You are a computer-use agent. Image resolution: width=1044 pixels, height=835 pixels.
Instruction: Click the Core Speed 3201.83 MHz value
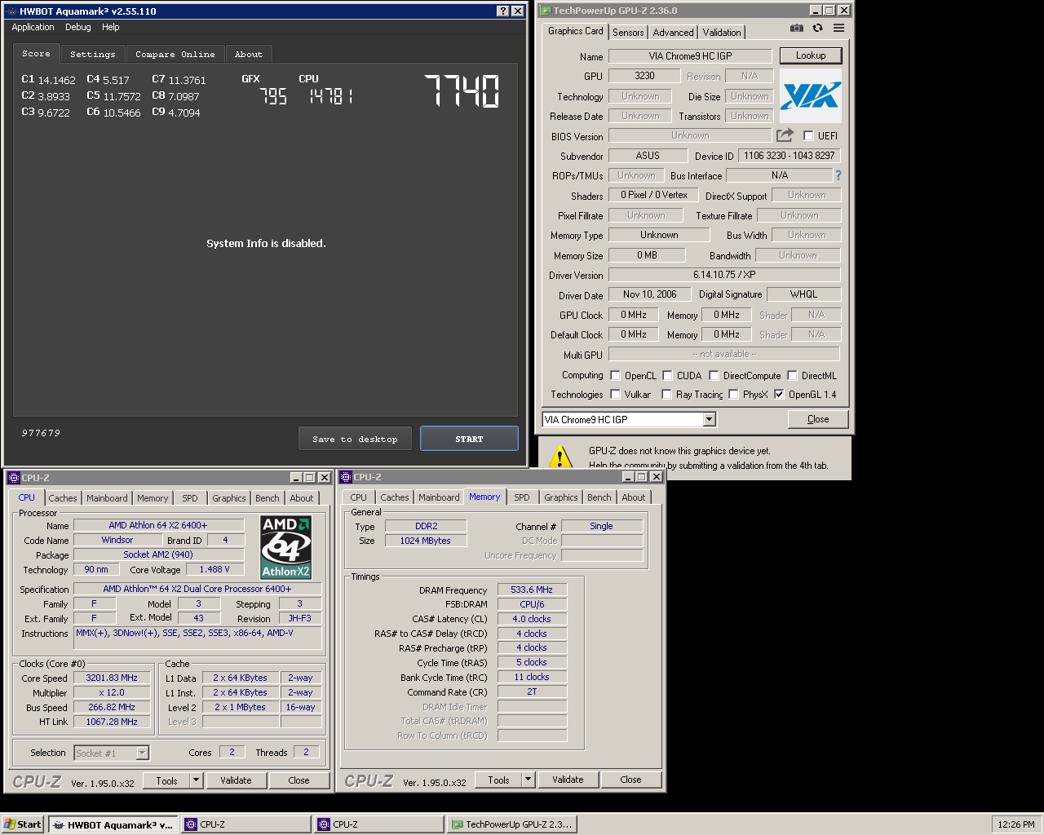coord(112,678)
